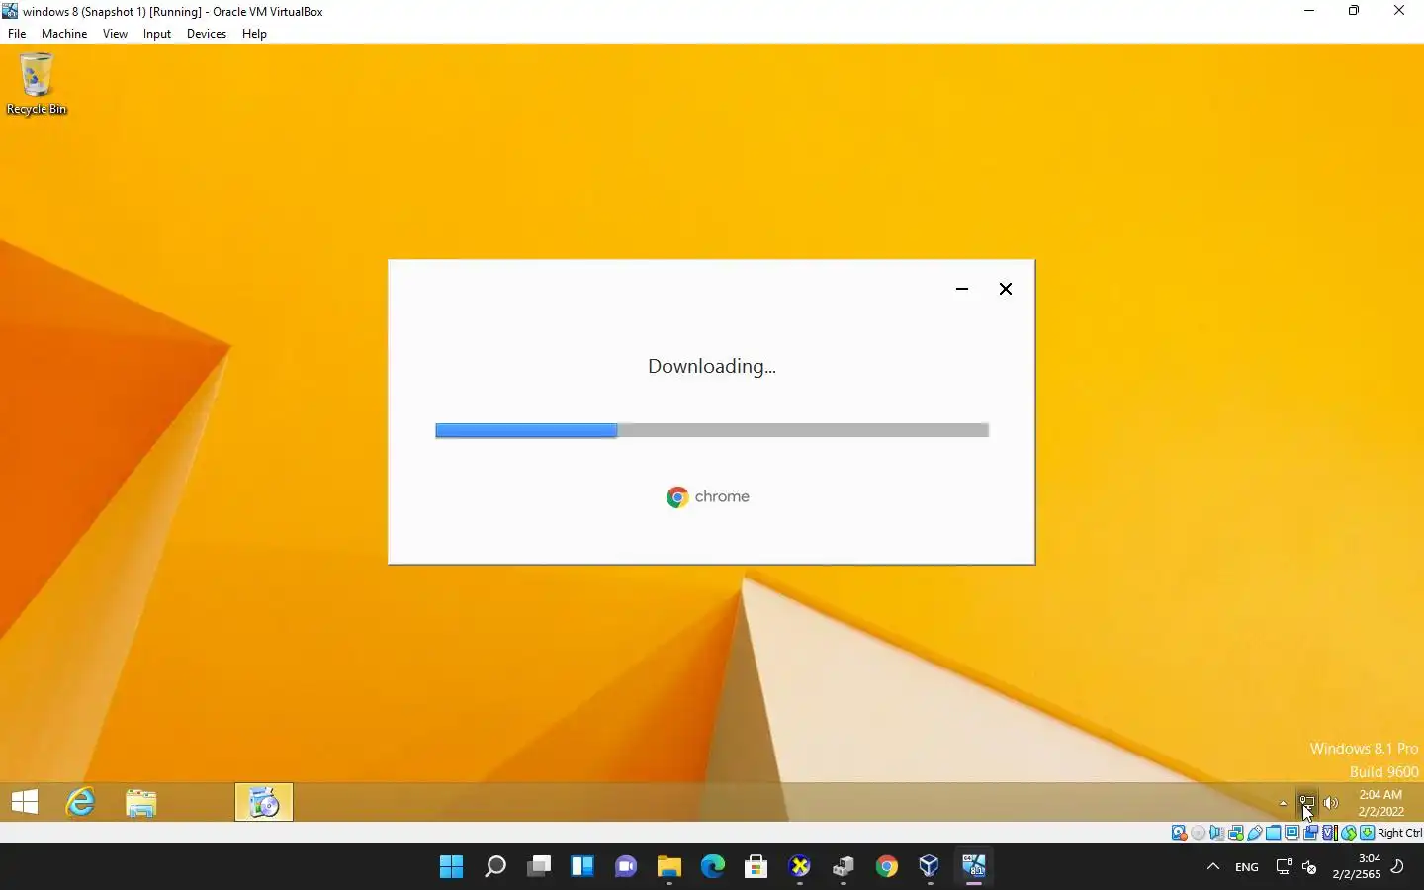Click the keyboard capture host key indicator
This screenshot has height=890, width=1424.
(x=1367, y=833)
